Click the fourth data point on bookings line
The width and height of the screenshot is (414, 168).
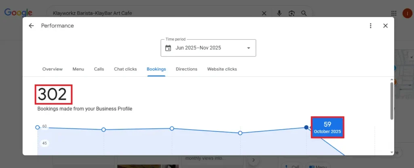(240, 133)
